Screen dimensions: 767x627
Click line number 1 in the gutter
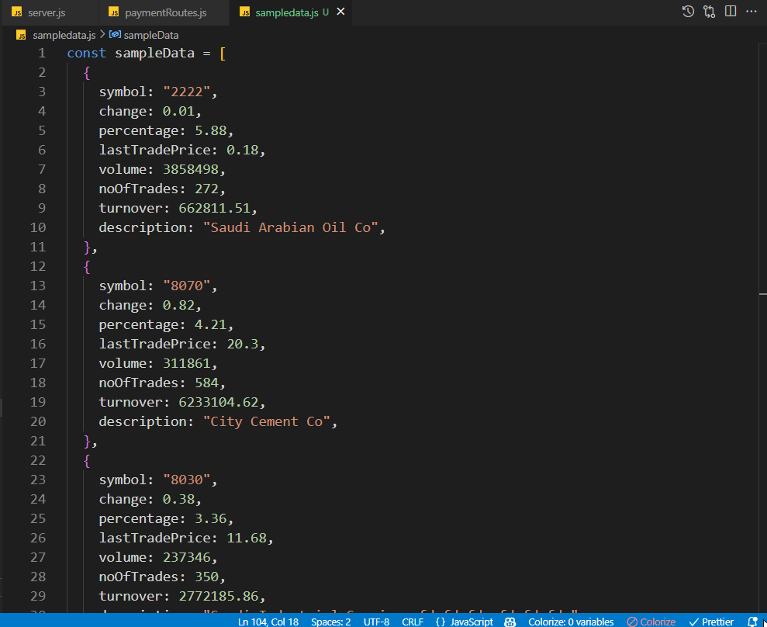tap(42, 53)
